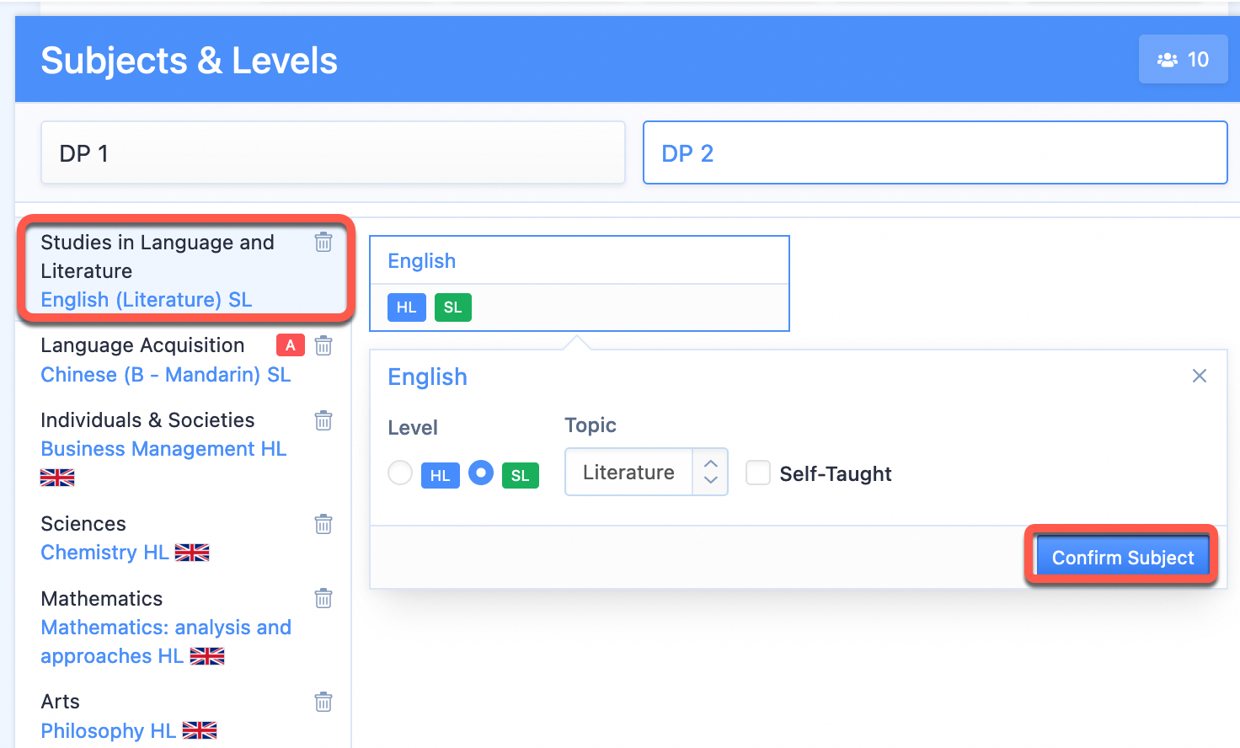Open Business Management HL subject
1240x748 pixels.
(163, 449)
